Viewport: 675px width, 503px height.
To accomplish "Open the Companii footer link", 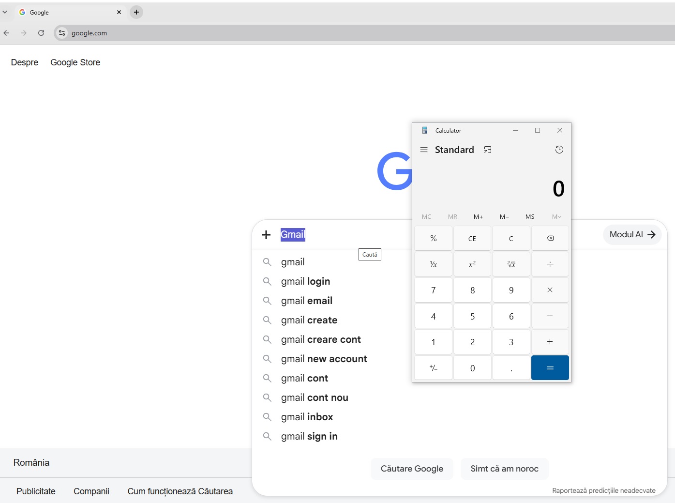I will (x=91, y=491).
